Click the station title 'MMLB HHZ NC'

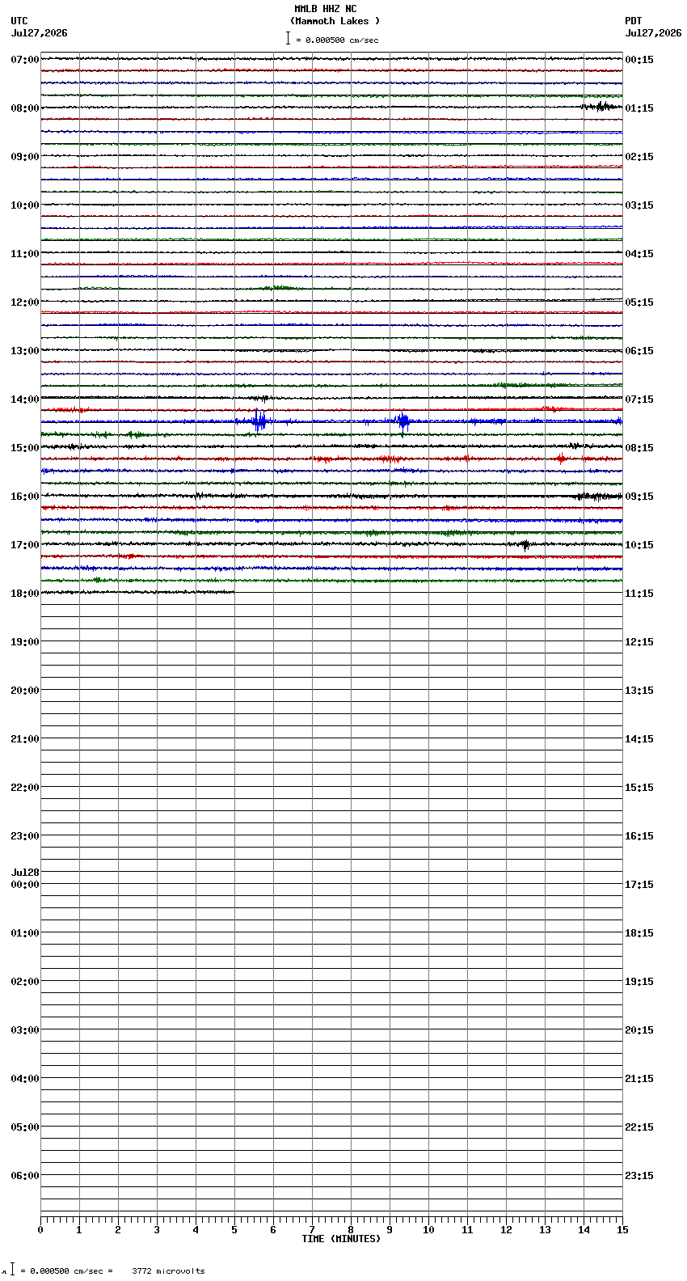[325, 9]
